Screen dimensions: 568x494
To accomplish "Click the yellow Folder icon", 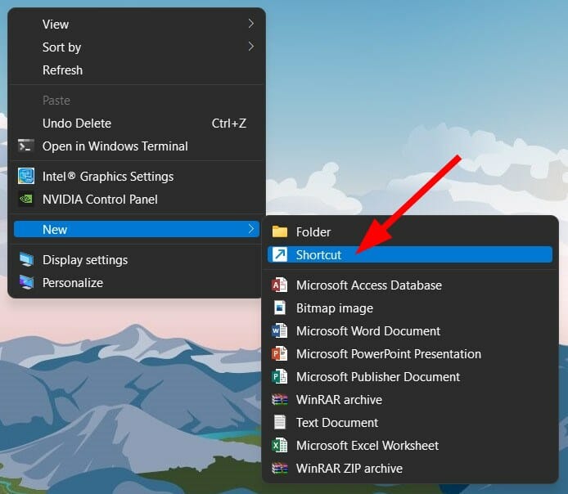I will pos(280,231).
